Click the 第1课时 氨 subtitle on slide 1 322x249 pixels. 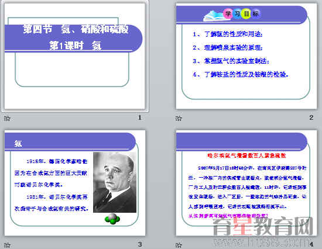76,46
